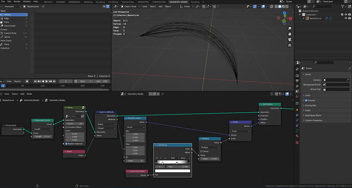
Task: Open the Resample Curve Length mode dropdown
Action: (43, 129)
